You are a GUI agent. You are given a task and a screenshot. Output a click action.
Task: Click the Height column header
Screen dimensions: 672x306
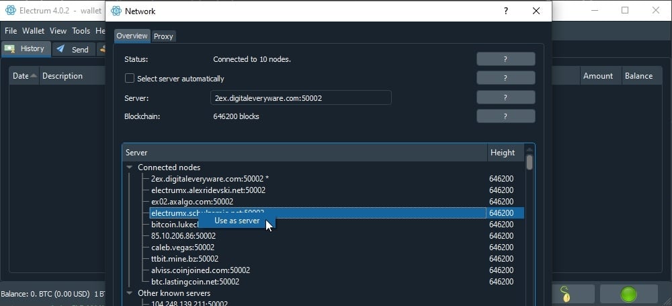[506, 153]
